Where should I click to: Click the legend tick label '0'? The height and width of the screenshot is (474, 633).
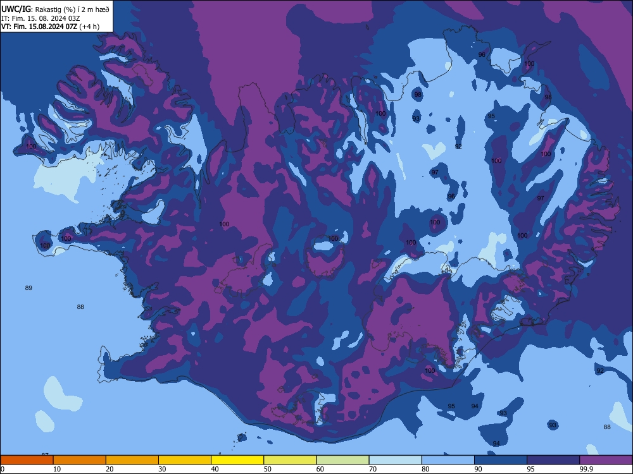click(3, 469)
